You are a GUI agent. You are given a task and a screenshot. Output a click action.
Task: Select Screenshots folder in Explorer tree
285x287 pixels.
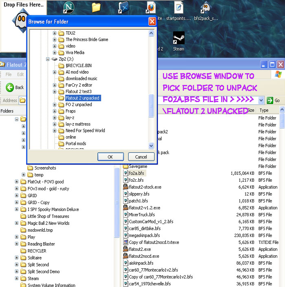point(45,168)
